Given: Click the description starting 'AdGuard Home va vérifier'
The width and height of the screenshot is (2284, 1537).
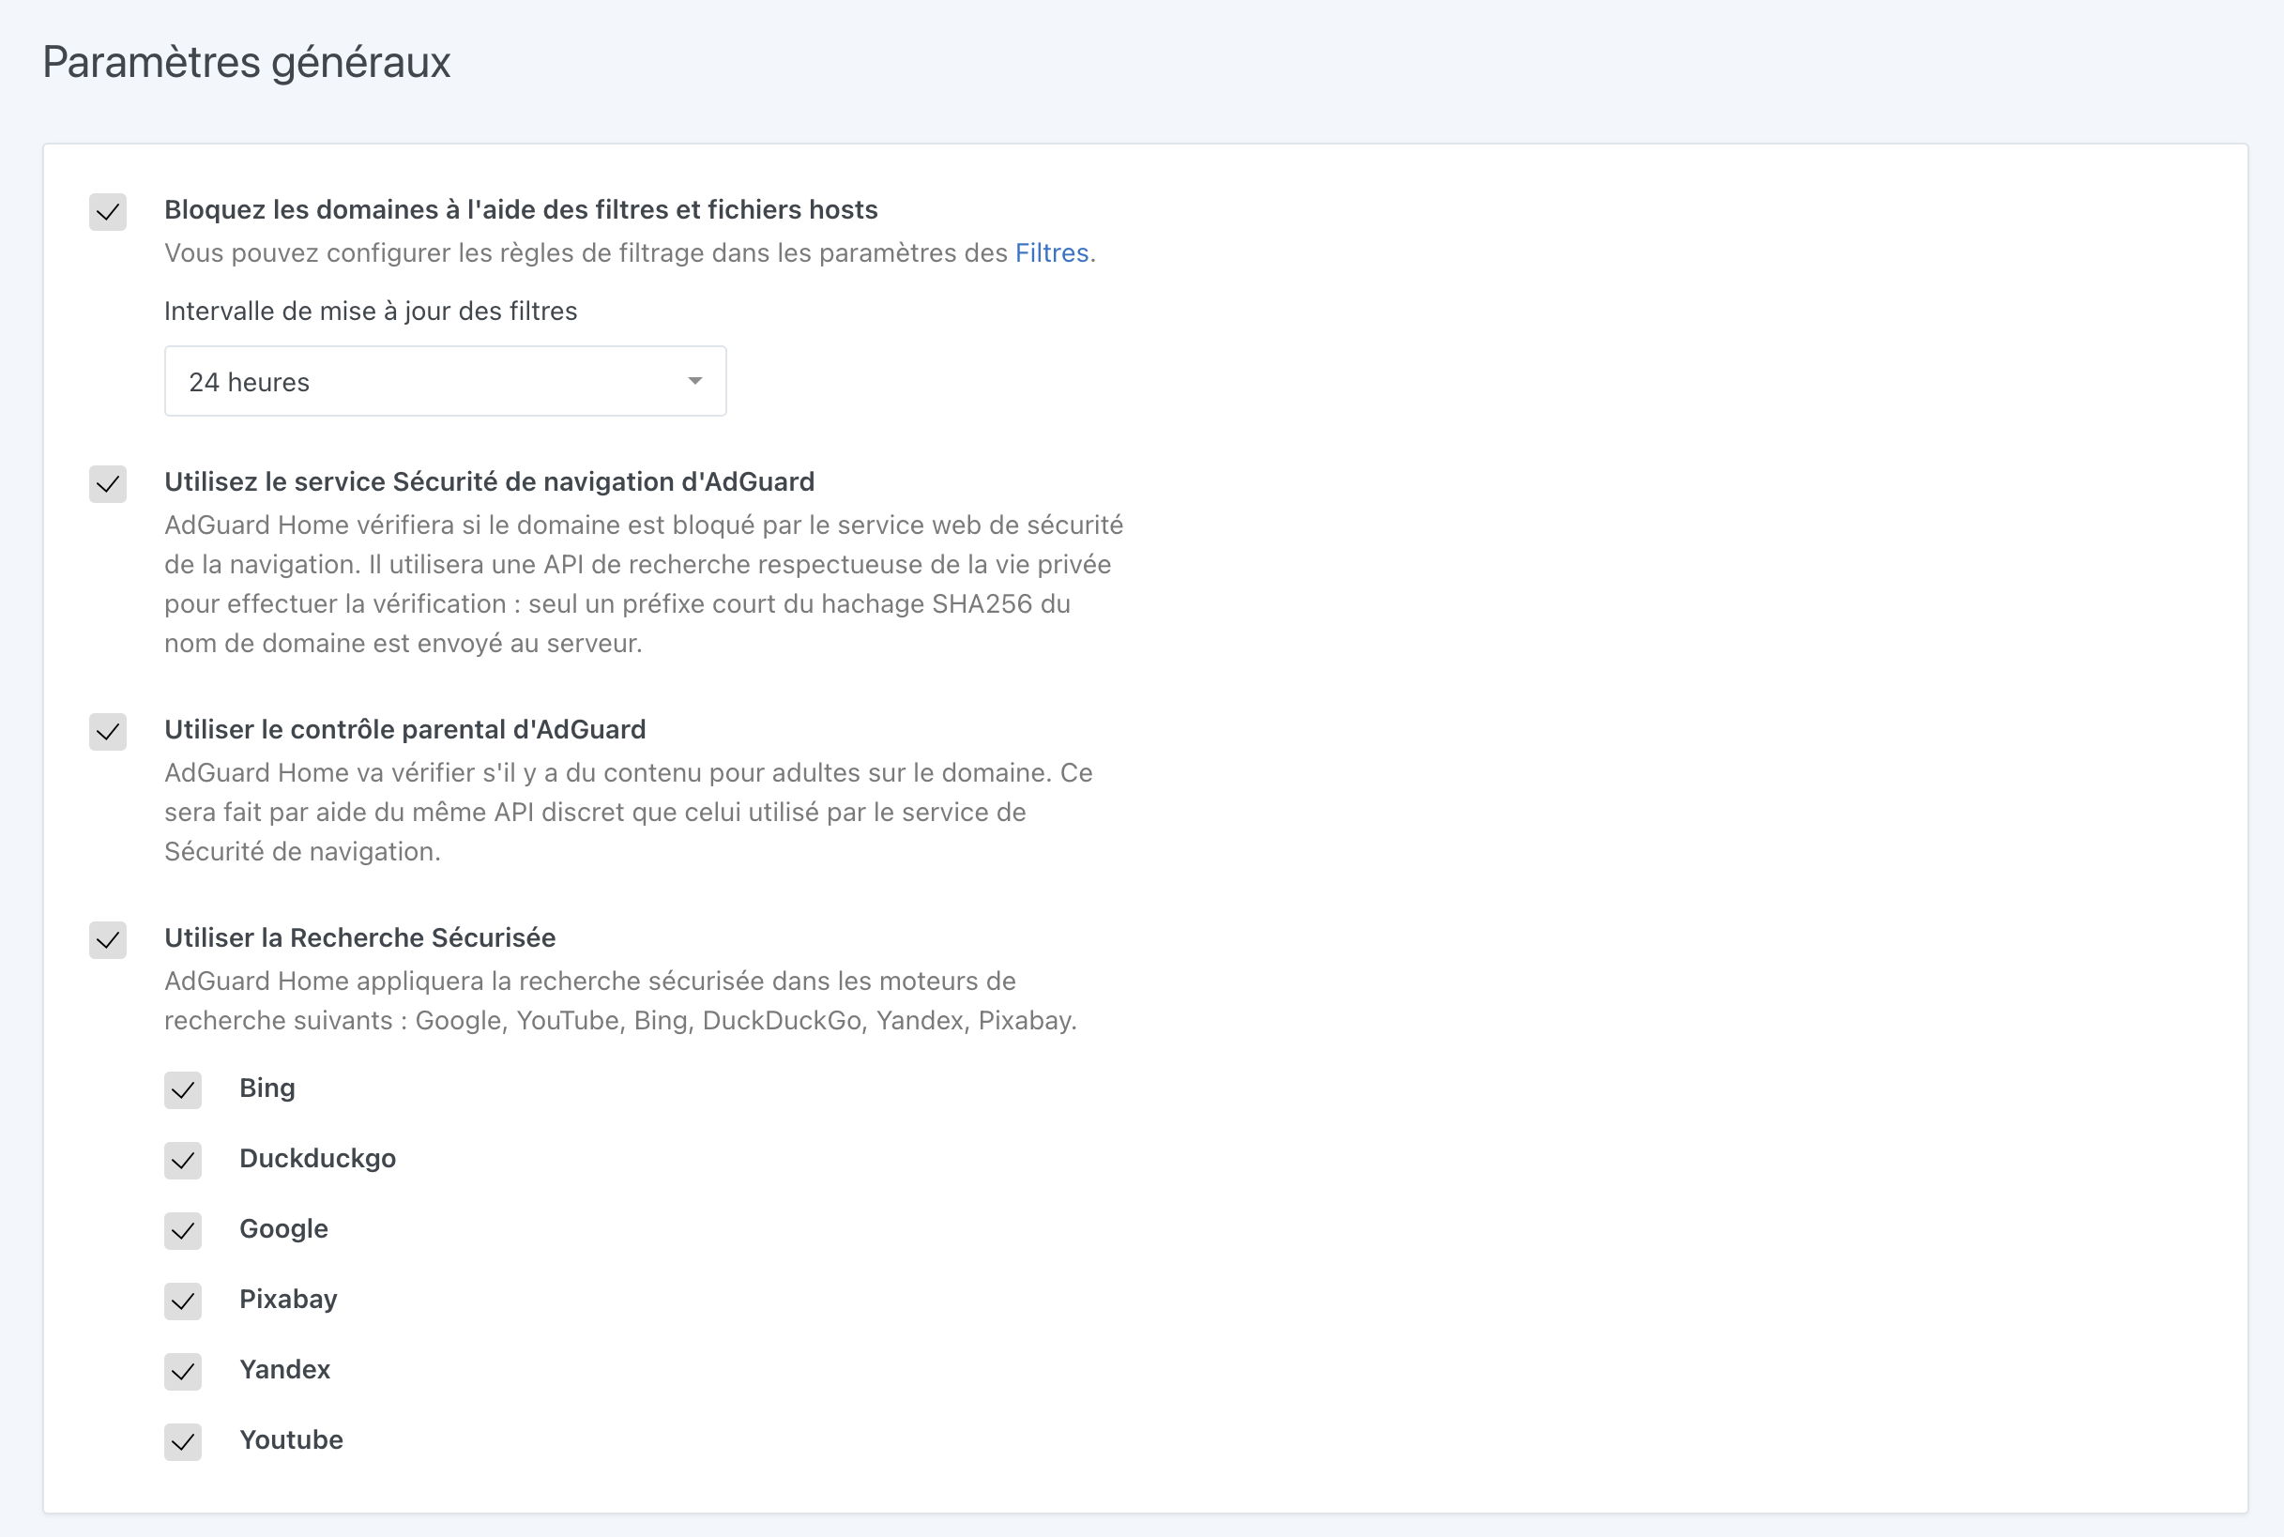Looking at the screenshot, I should pos(629,813).
